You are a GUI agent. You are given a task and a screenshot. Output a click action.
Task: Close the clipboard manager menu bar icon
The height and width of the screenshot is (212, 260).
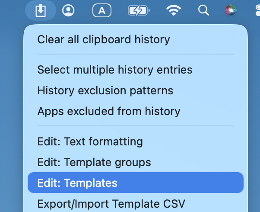point(41,10)
